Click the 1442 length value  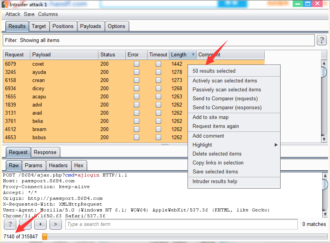point(177,64)
